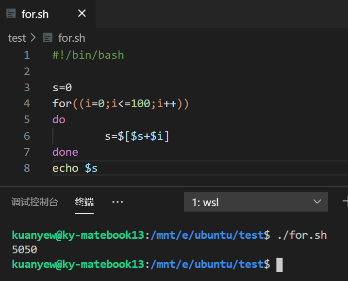348x281 pixels.
Task: Switch to the 终端 terminal tab
Action: (x=84, y=202)
